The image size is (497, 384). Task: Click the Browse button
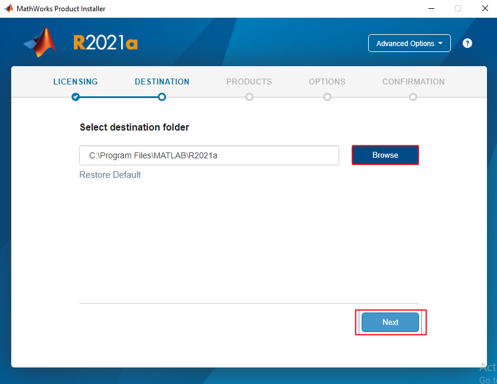385,155
